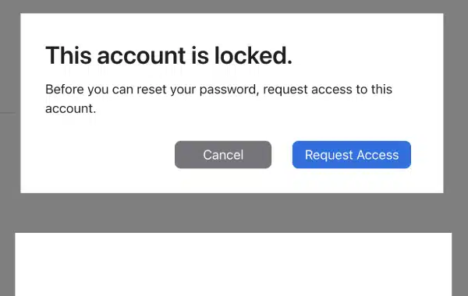The width and height of the screenshot is (468, 296).
Task: Click the gap between Cancel and Request Access
Action: [282, 155]
